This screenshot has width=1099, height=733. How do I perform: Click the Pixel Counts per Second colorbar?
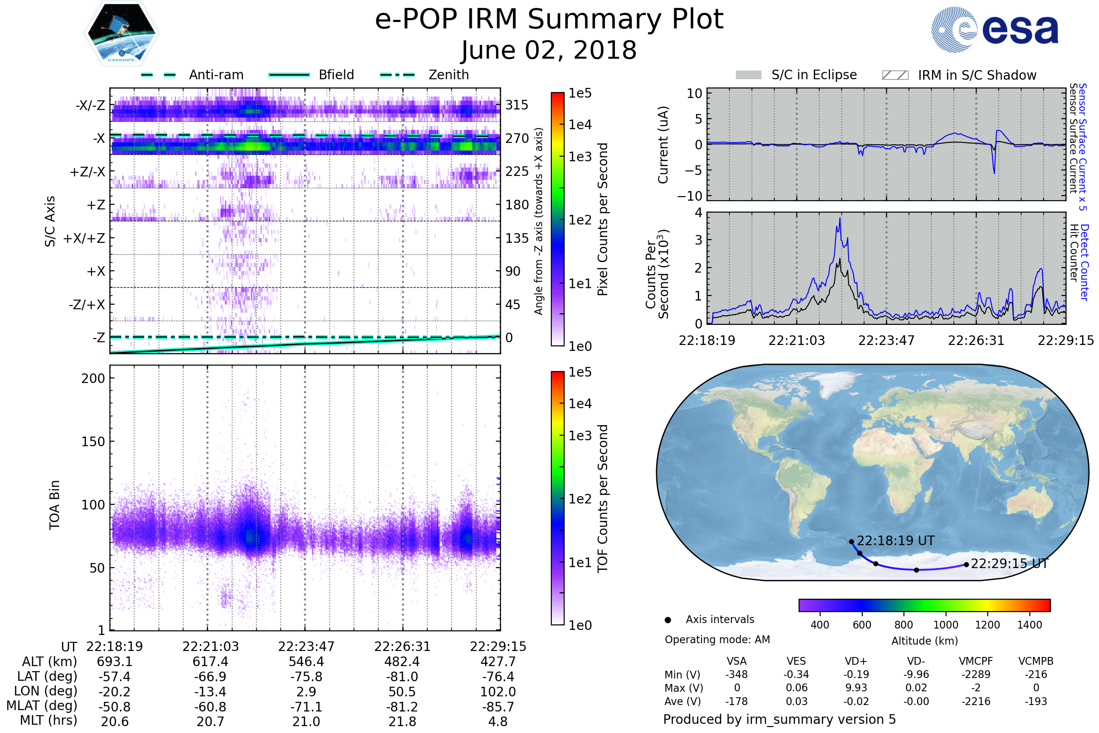tap(557, 219)
